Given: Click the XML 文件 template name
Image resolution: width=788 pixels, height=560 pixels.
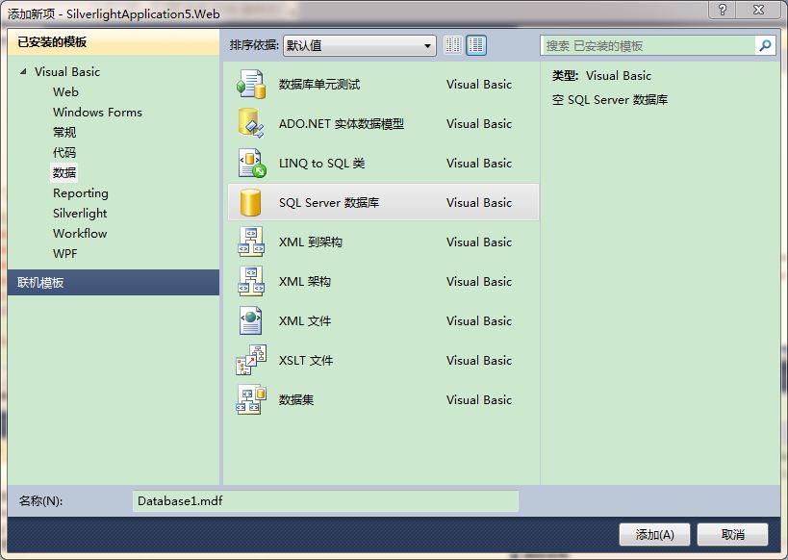Looking at the screenshot, I should pos(305,321).
